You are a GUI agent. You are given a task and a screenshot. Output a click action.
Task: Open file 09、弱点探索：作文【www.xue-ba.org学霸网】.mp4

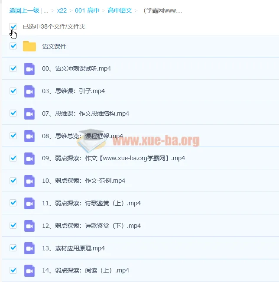tap(114, 159)
